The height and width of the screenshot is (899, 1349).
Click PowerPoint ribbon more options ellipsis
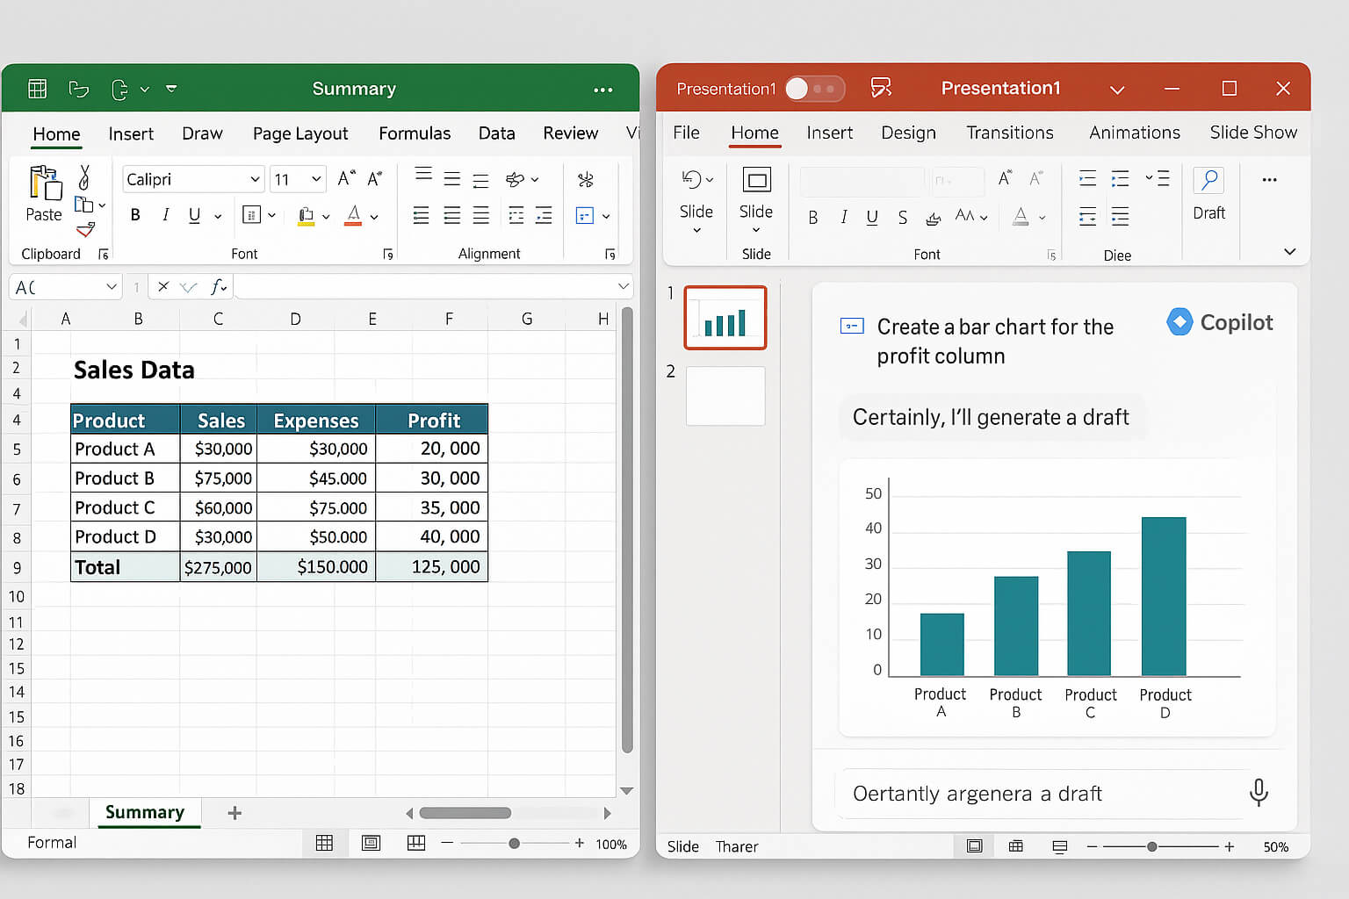tap(1269, 179)
